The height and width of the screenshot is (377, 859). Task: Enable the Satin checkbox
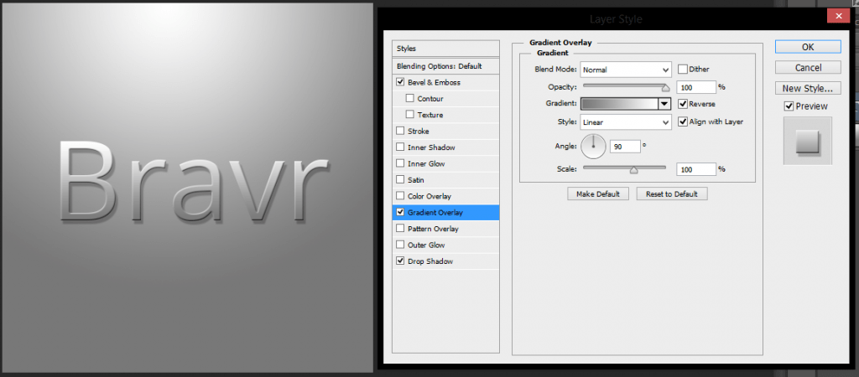tap(400, 179)
